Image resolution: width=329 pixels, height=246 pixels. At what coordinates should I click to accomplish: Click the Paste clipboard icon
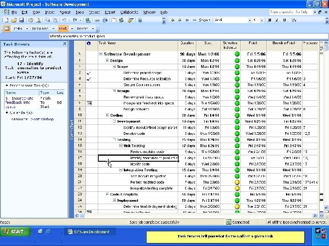click(x=55, y=20)
